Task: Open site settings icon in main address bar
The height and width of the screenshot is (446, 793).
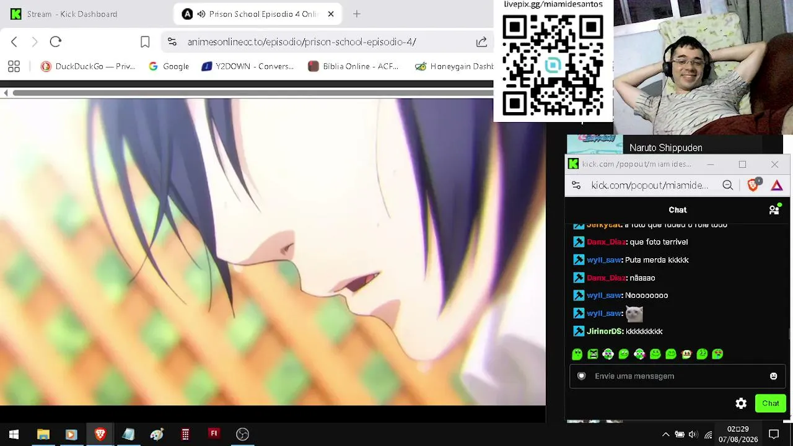Action: click(172, 42)
